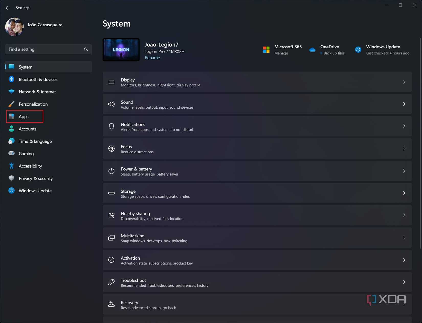This screenshot has width=422, height=323.
Task: Open Accounts from the sidebar
Action: (27, 129)
